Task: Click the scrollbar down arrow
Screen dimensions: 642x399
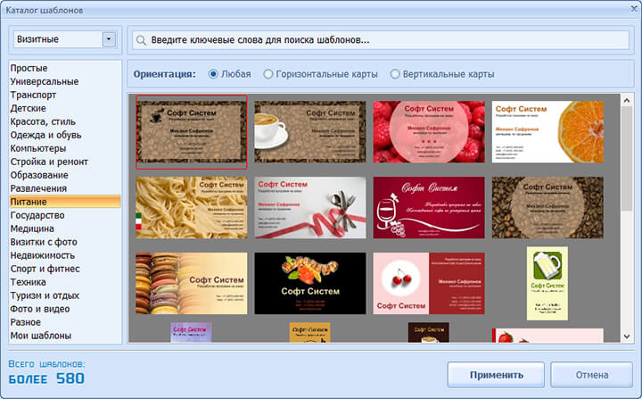Action: point(627,337)
